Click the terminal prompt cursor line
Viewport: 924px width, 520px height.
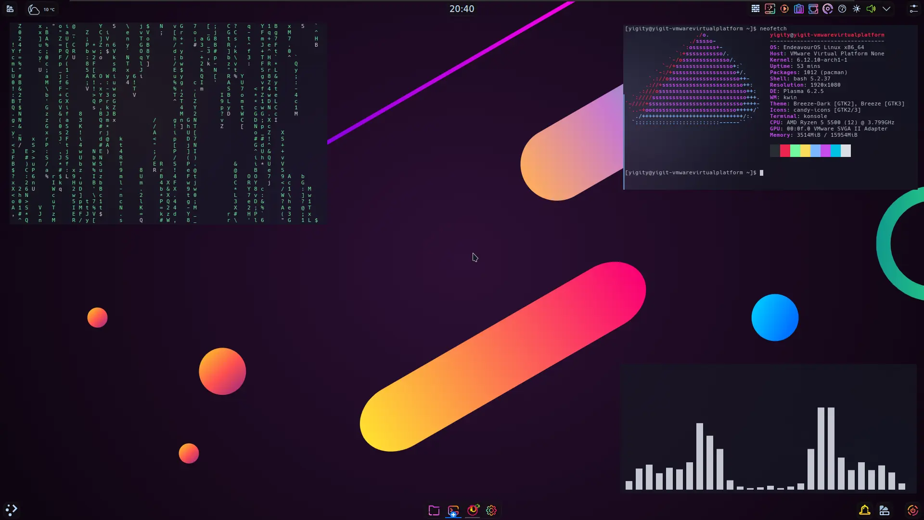[694, 172]
